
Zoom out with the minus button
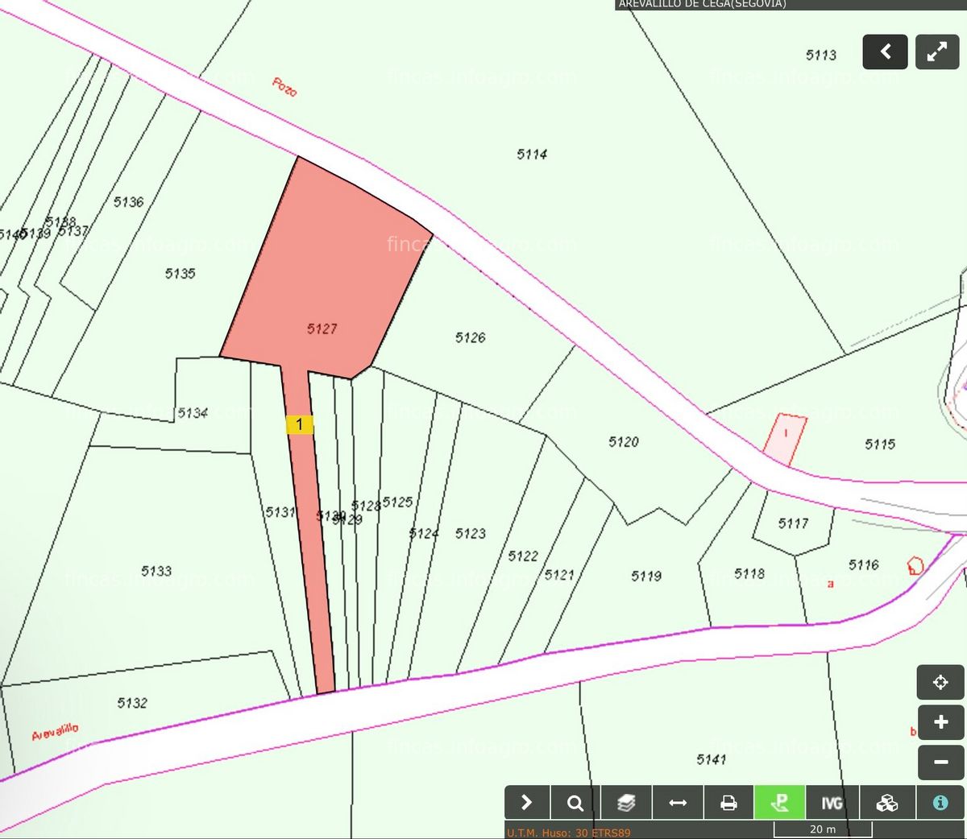[x=940, y=763]
